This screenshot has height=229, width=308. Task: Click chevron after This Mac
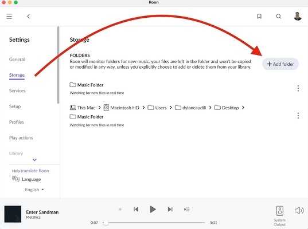[99, 108]
